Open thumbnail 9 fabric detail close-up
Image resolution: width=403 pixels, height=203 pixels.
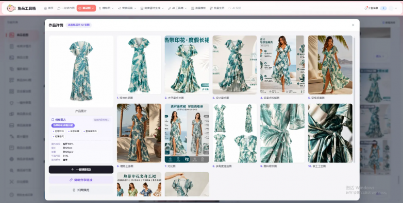[x=282, y=133]
